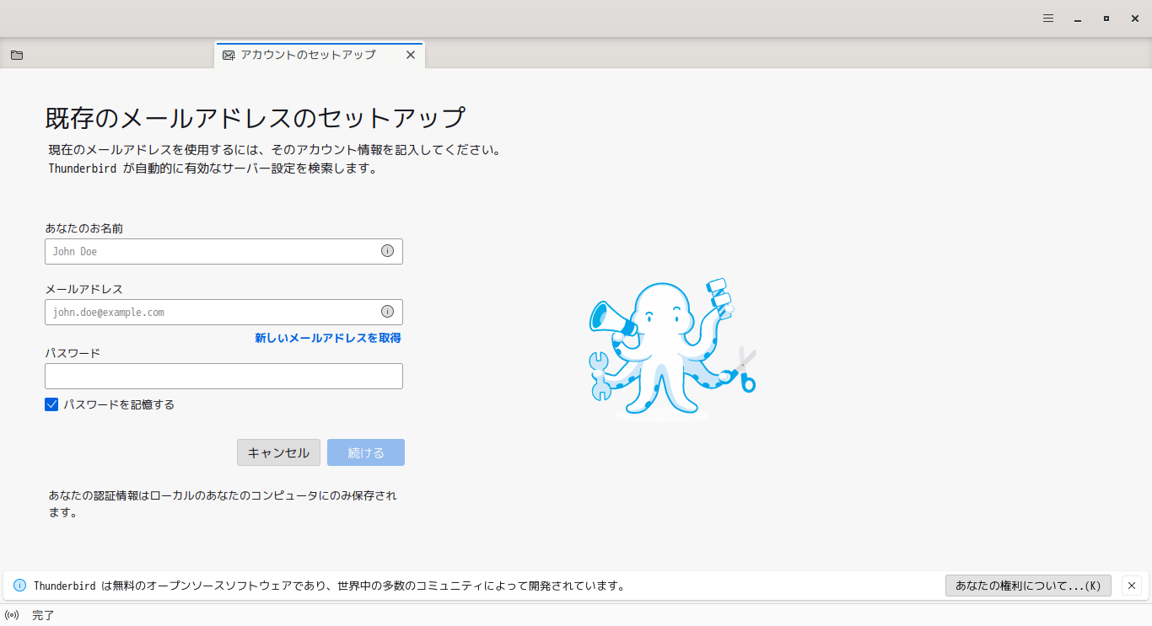
Task: Focus the メールアドレス input field
Action: coord(223,312)
